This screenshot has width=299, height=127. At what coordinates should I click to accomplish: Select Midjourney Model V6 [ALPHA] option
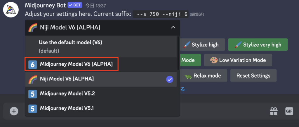pyautogui.click(x=101, y=64)
